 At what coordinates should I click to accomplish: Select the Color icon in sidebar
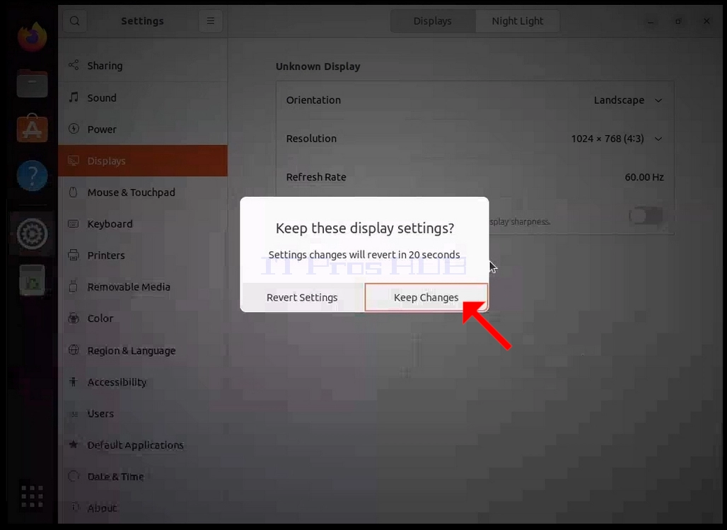click(x=74, y=318)
